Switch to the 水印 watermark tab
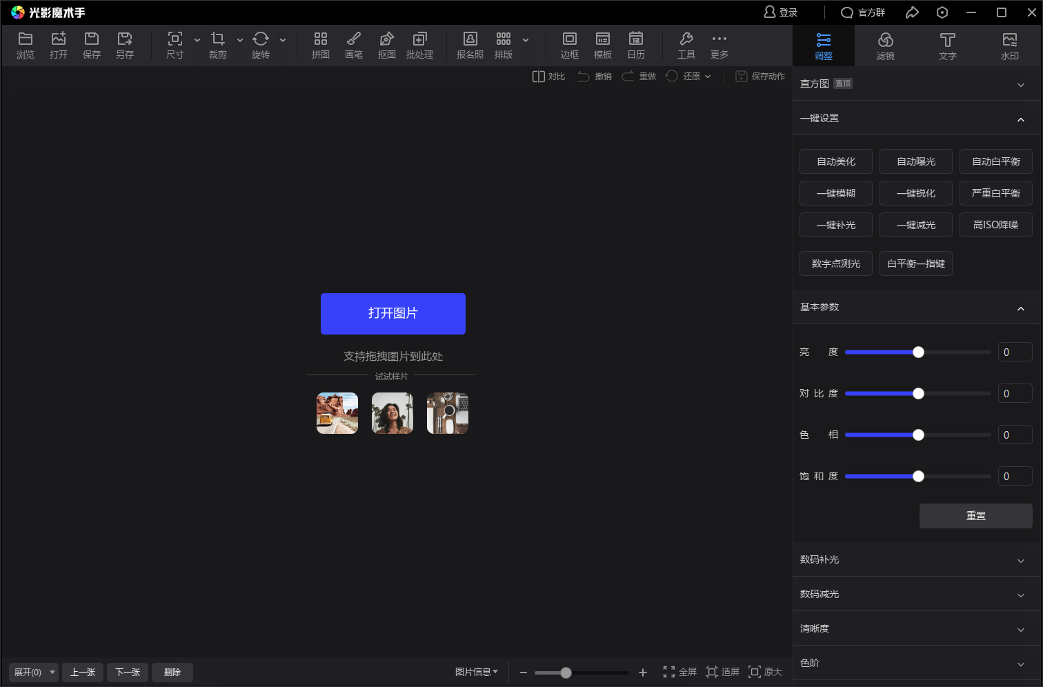Viewport: 1043px width, 687px height. click(x=1009, y=46)
